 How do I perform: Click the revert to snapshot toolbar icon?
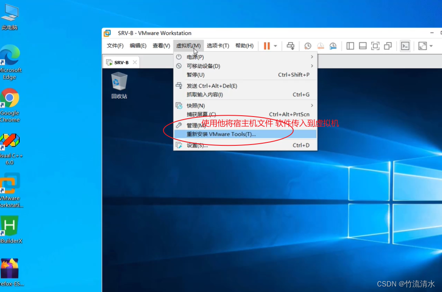(x=320, y=46)
